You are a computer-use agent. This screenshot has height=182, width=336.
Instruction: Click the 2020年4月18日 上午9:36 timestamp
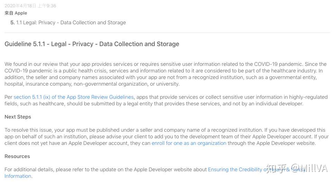tap(30, 6)
